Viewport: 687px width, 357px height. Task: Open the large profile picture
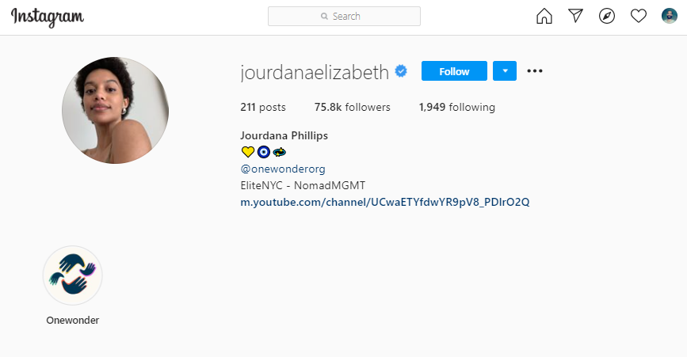point(115,110)
